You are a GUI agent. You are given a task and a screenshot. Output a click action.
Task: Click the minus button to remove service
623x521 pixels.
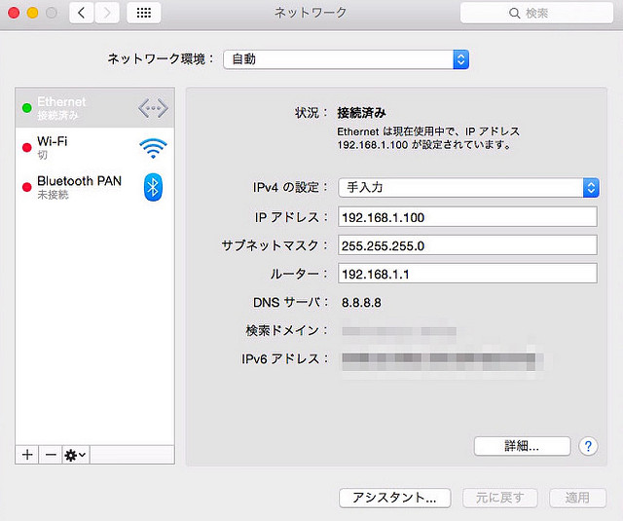click(x=51, y=455)
